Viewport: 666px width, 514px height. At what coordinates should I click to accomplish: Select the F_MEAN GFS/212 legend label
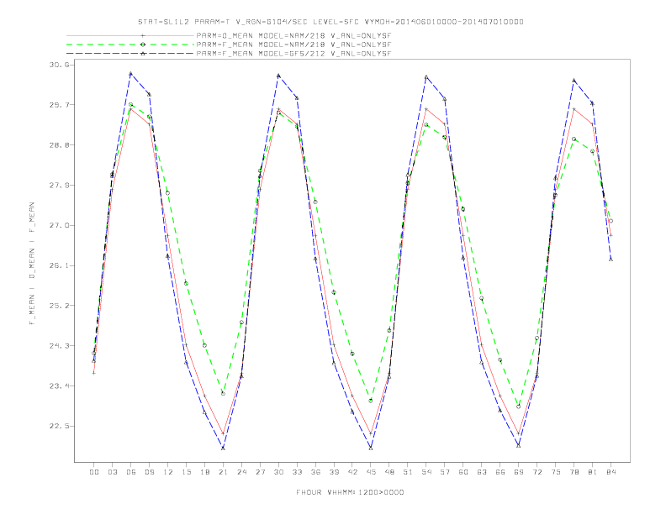[x=293, y=54]
